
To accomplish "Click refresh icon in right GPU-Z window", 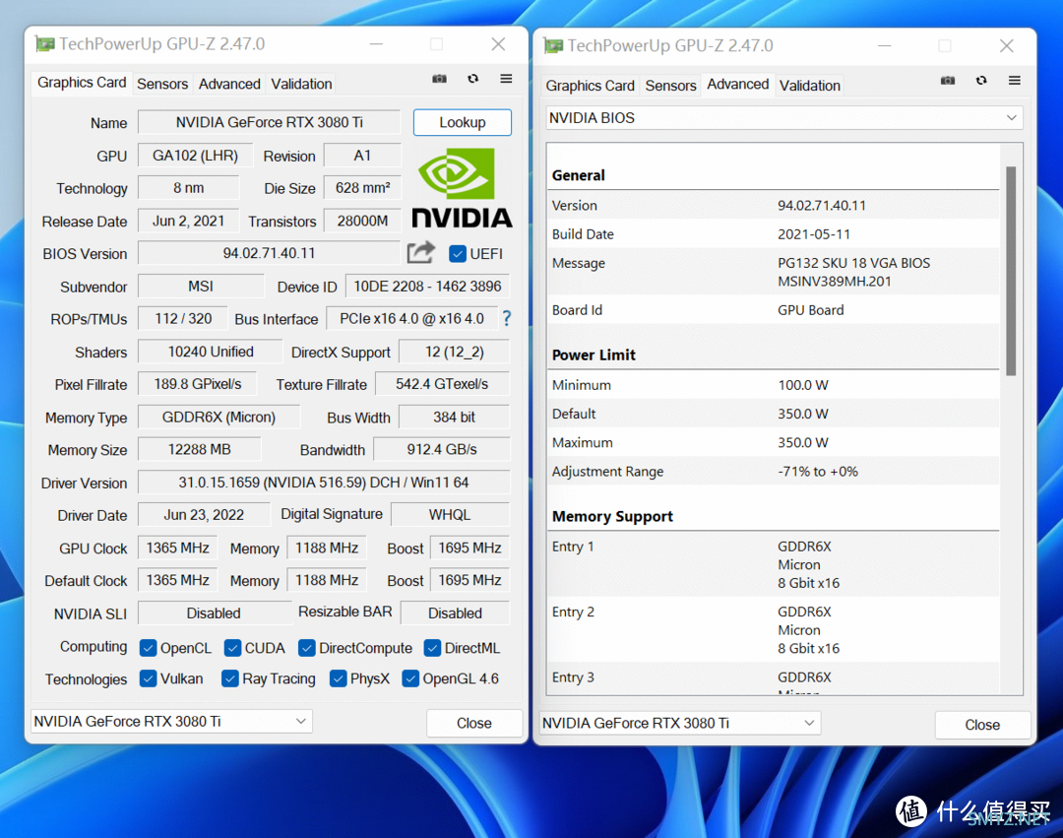I will (981, 81).
